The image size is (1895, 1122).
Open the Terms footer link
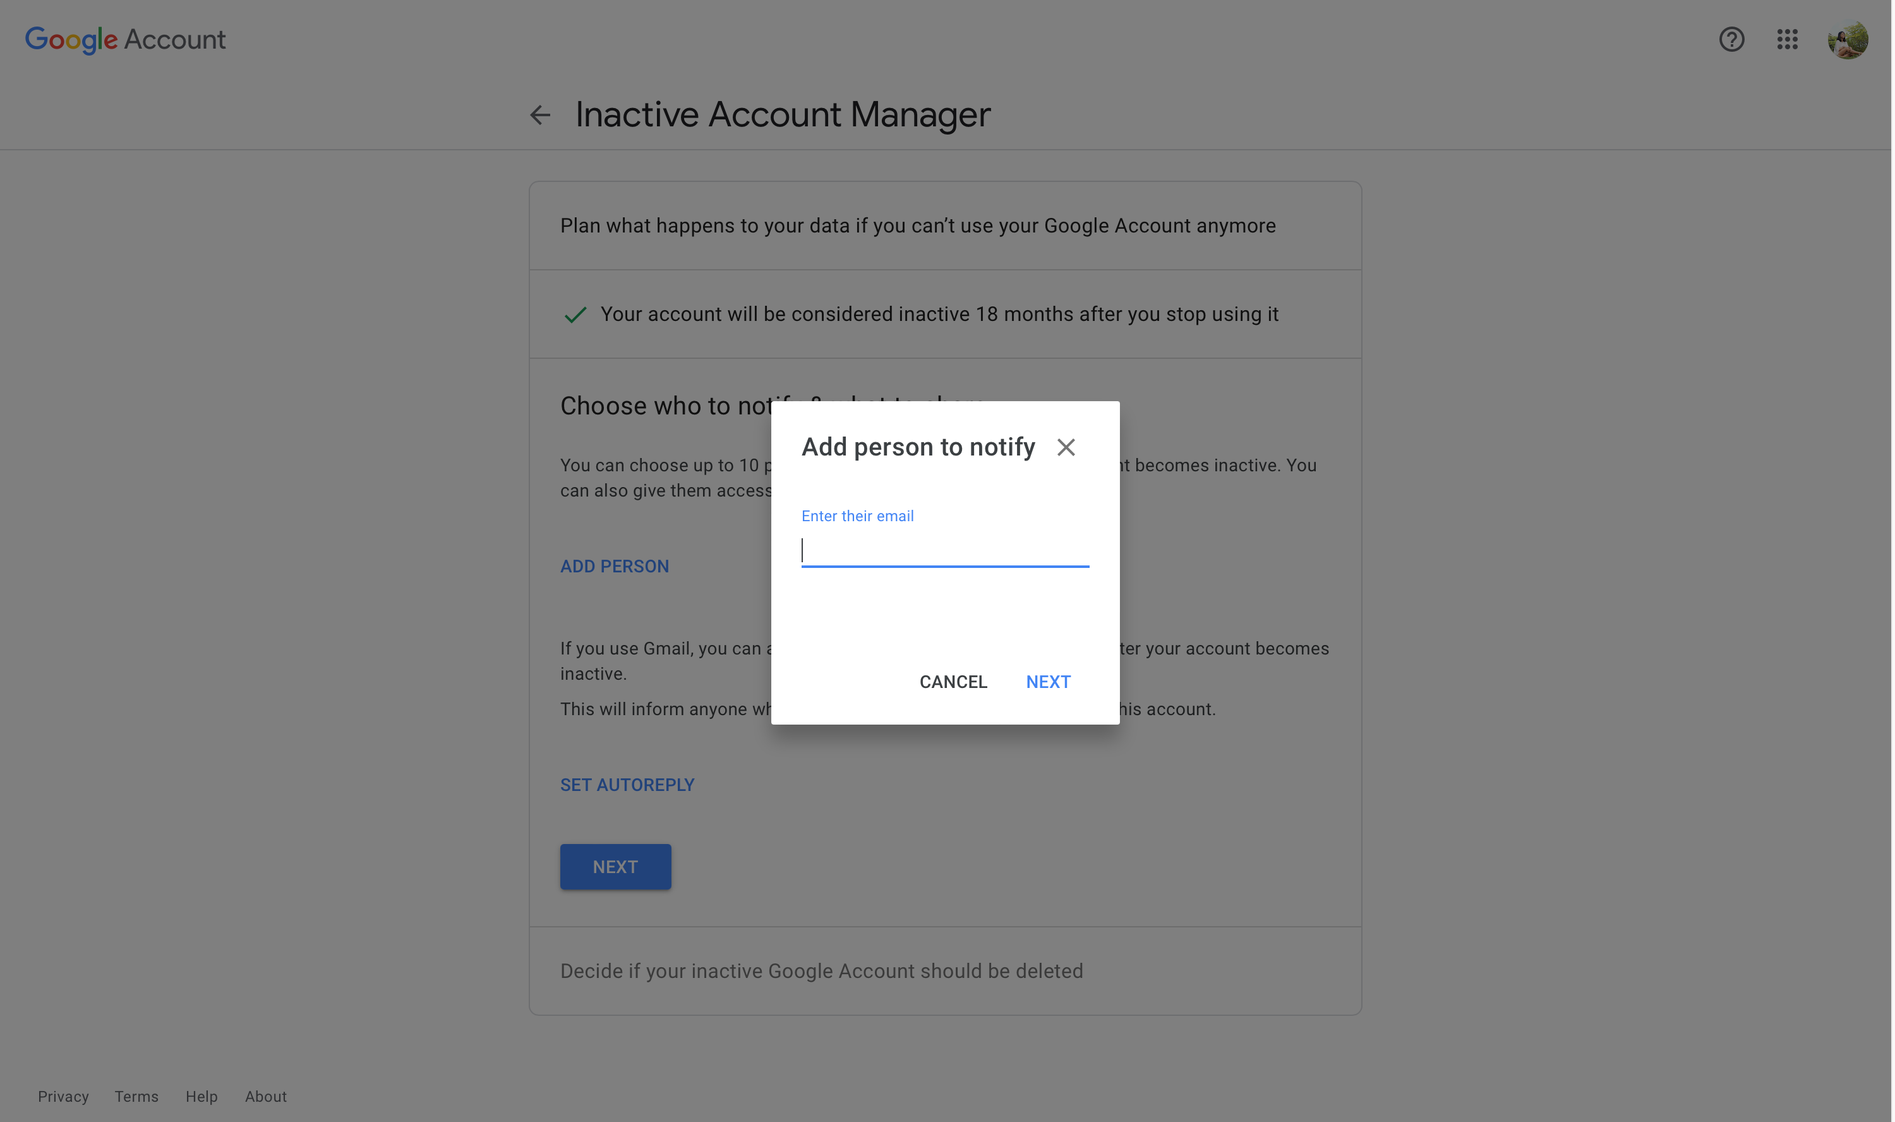137,1096
